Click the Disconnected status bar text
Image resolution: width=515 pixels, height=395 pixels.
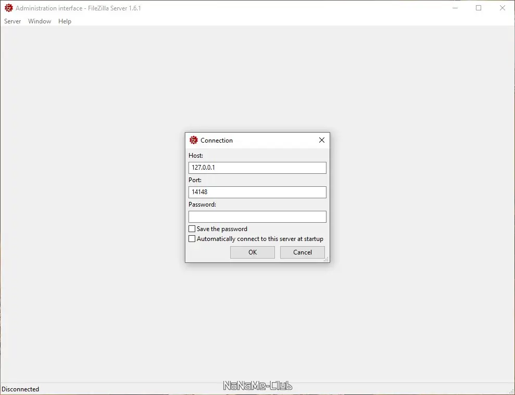click(x=20, y=389)
